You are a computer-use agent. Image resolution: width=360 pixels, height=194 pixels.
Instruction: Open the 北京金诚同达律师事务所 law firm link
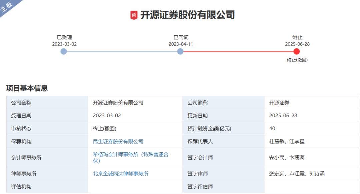pos(121,174)
